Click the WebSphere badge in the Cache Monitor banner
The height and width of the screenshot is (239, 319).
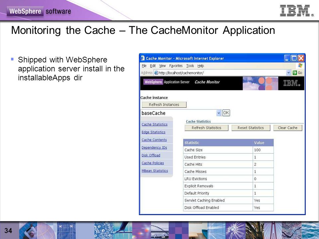(x=153, y=82)
